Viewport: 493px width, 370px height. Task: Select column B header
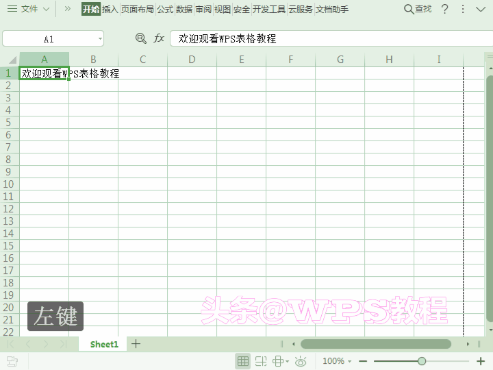click(93, 59)
